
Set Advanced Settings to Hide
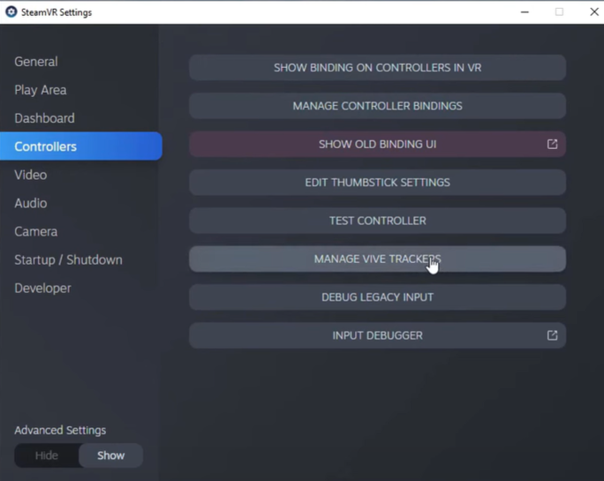click(x=47, y=455)
